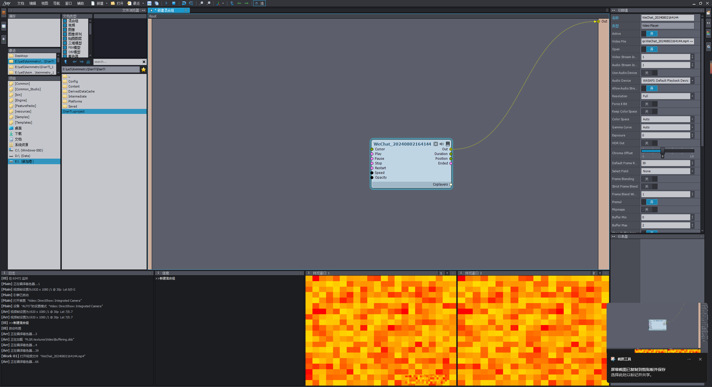
Task: Open the 最近 dropdown arrow in toolbar
Action: [143, 3]
